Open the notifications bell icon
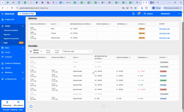The height and width of the screenshot is (112, 184). click(133, 14)
